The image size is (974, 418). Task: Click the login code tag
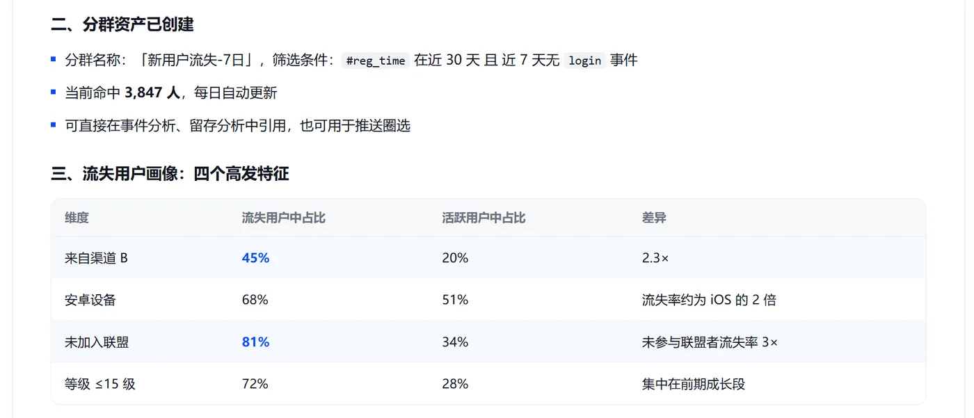(x=584, y=61)
